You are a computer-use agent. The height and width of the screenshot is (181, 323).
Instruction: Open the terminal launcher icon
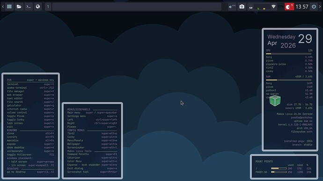pos(29,7)
